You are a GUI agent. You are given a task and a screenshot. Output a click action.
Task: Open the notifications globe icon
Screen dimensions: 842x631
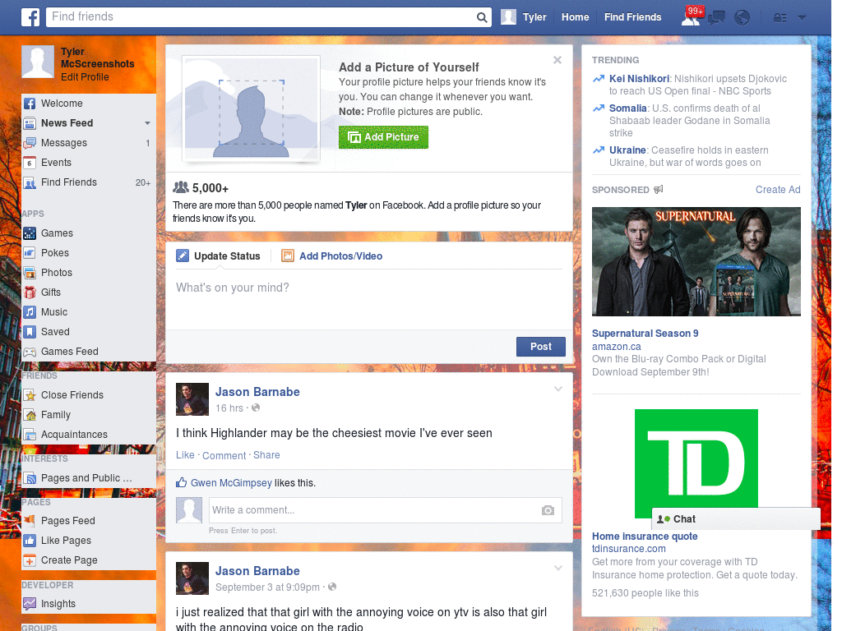click(x=743, y=18)
